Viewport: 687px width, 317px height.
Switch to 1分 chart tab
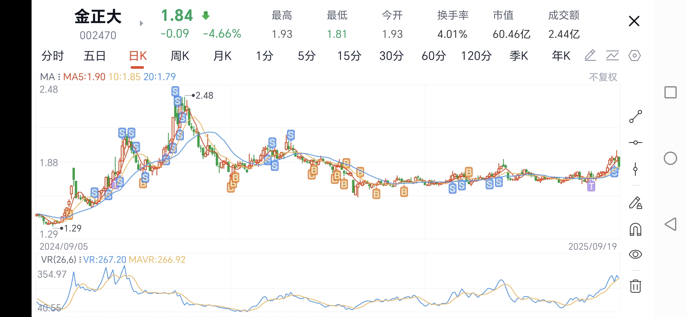tap(265, 56)
